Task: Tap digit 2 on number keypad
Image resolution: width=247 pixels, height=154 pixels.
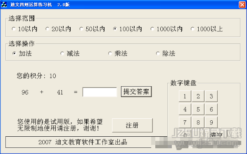Action: pos(198,96)
